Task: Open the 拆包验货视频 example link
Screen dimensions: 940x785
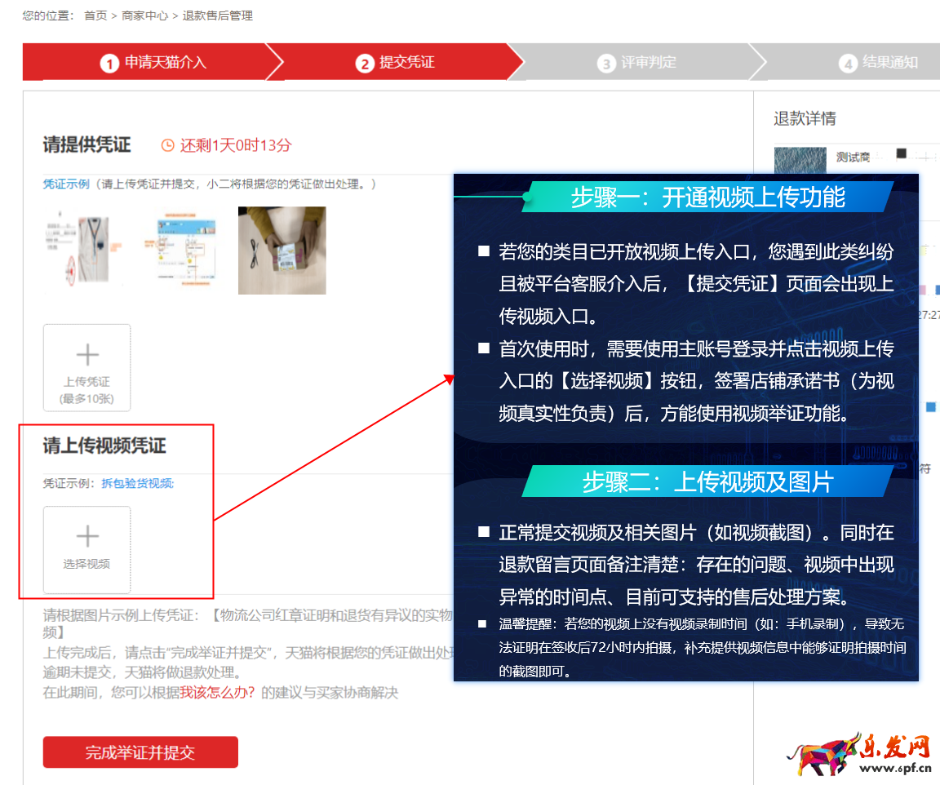Action: coord(137,483)
